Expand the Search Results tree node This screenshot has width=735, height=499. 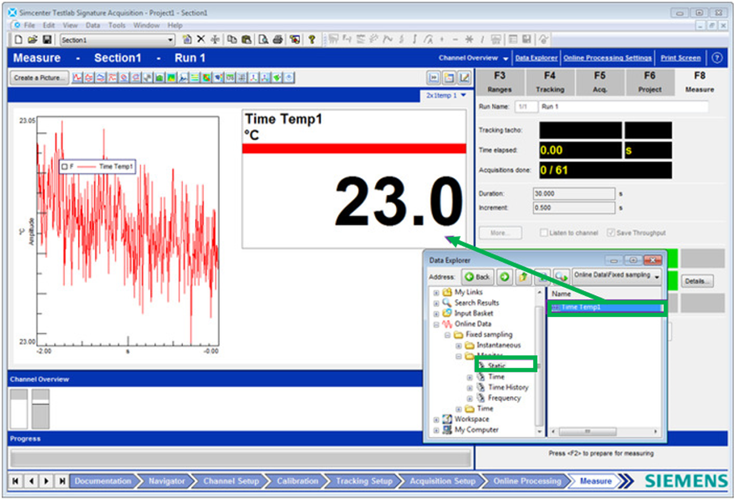click(x=437, y=303)
